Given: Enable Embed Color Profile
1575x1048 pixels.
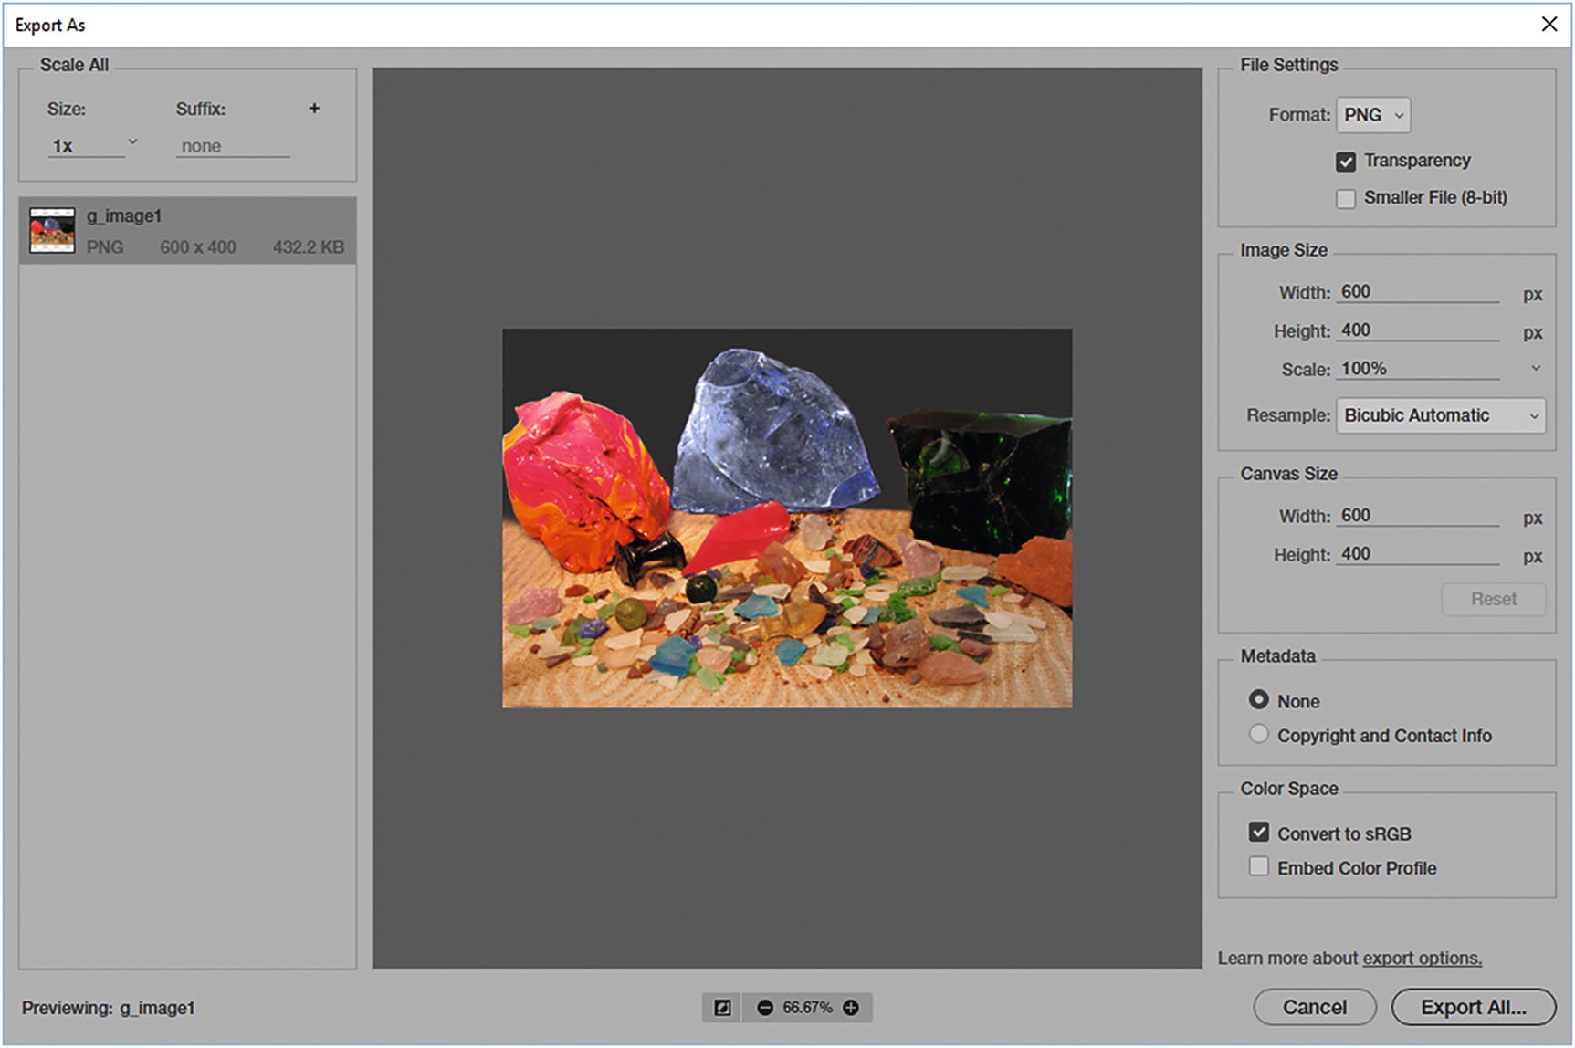Looking at the screenshot, I should pos(1259,866).
